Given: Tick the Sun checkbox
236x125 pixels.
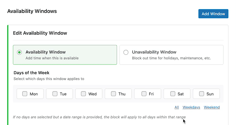Looking at the screenshot, I should (x=201, y=94).
